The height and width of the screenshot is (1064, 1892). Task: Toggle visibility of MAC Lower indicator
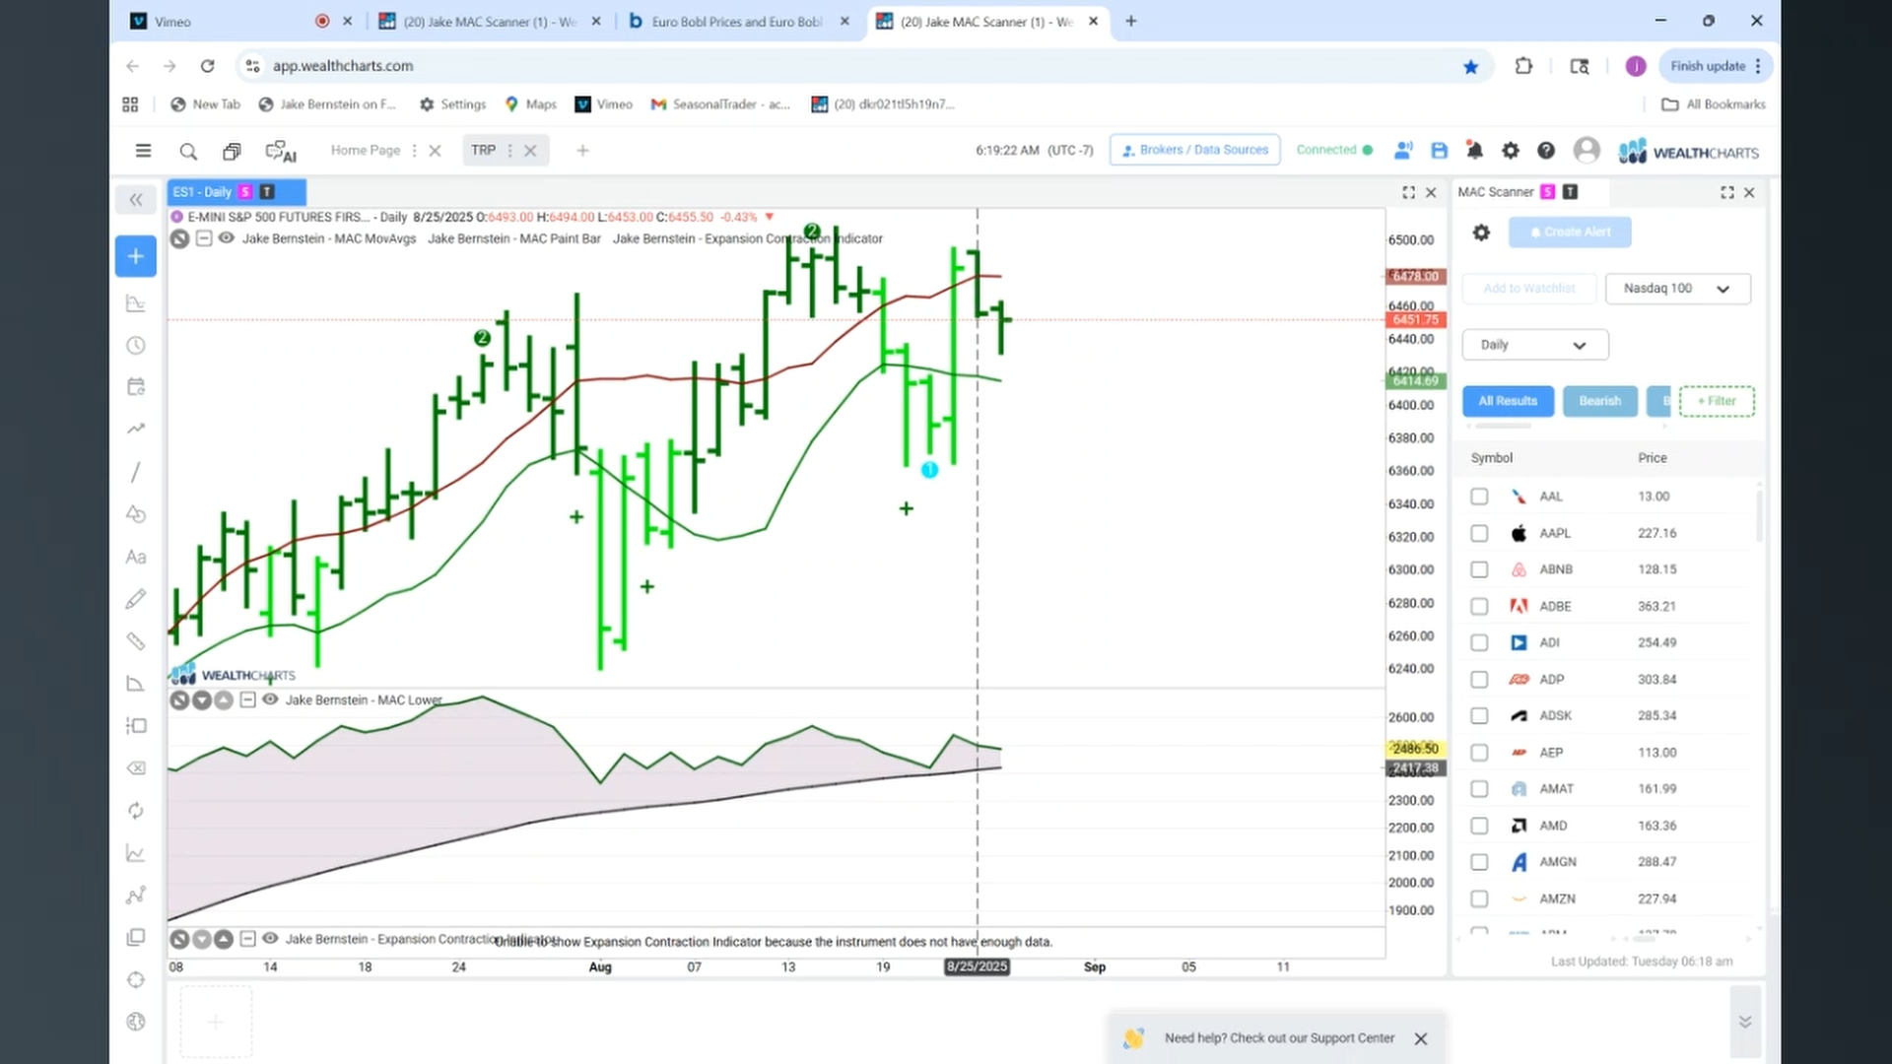coord(269,699)
